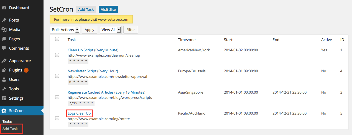Click the Yes active status value
The width and height of the screenshot is (352, 135).
tap(324, 50)
